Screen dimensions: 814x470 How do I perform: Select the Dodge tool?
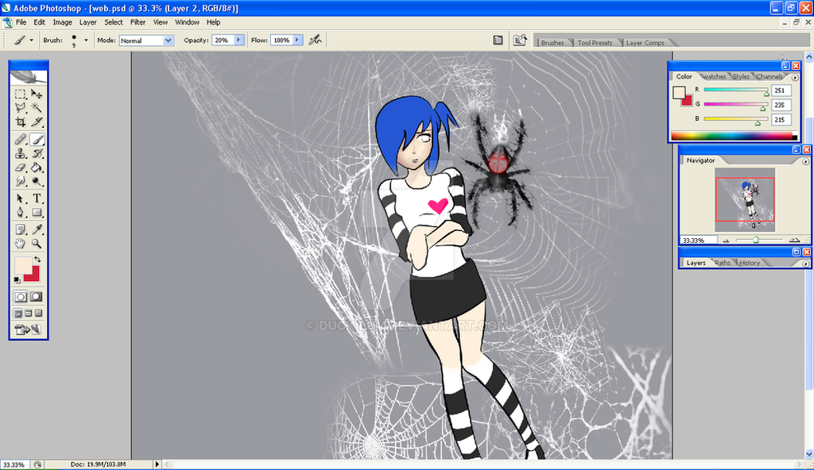(37, 181)
